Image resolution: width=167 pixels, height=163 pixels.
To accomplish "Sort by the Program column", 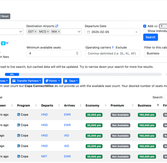I will [x=27, y=106].
